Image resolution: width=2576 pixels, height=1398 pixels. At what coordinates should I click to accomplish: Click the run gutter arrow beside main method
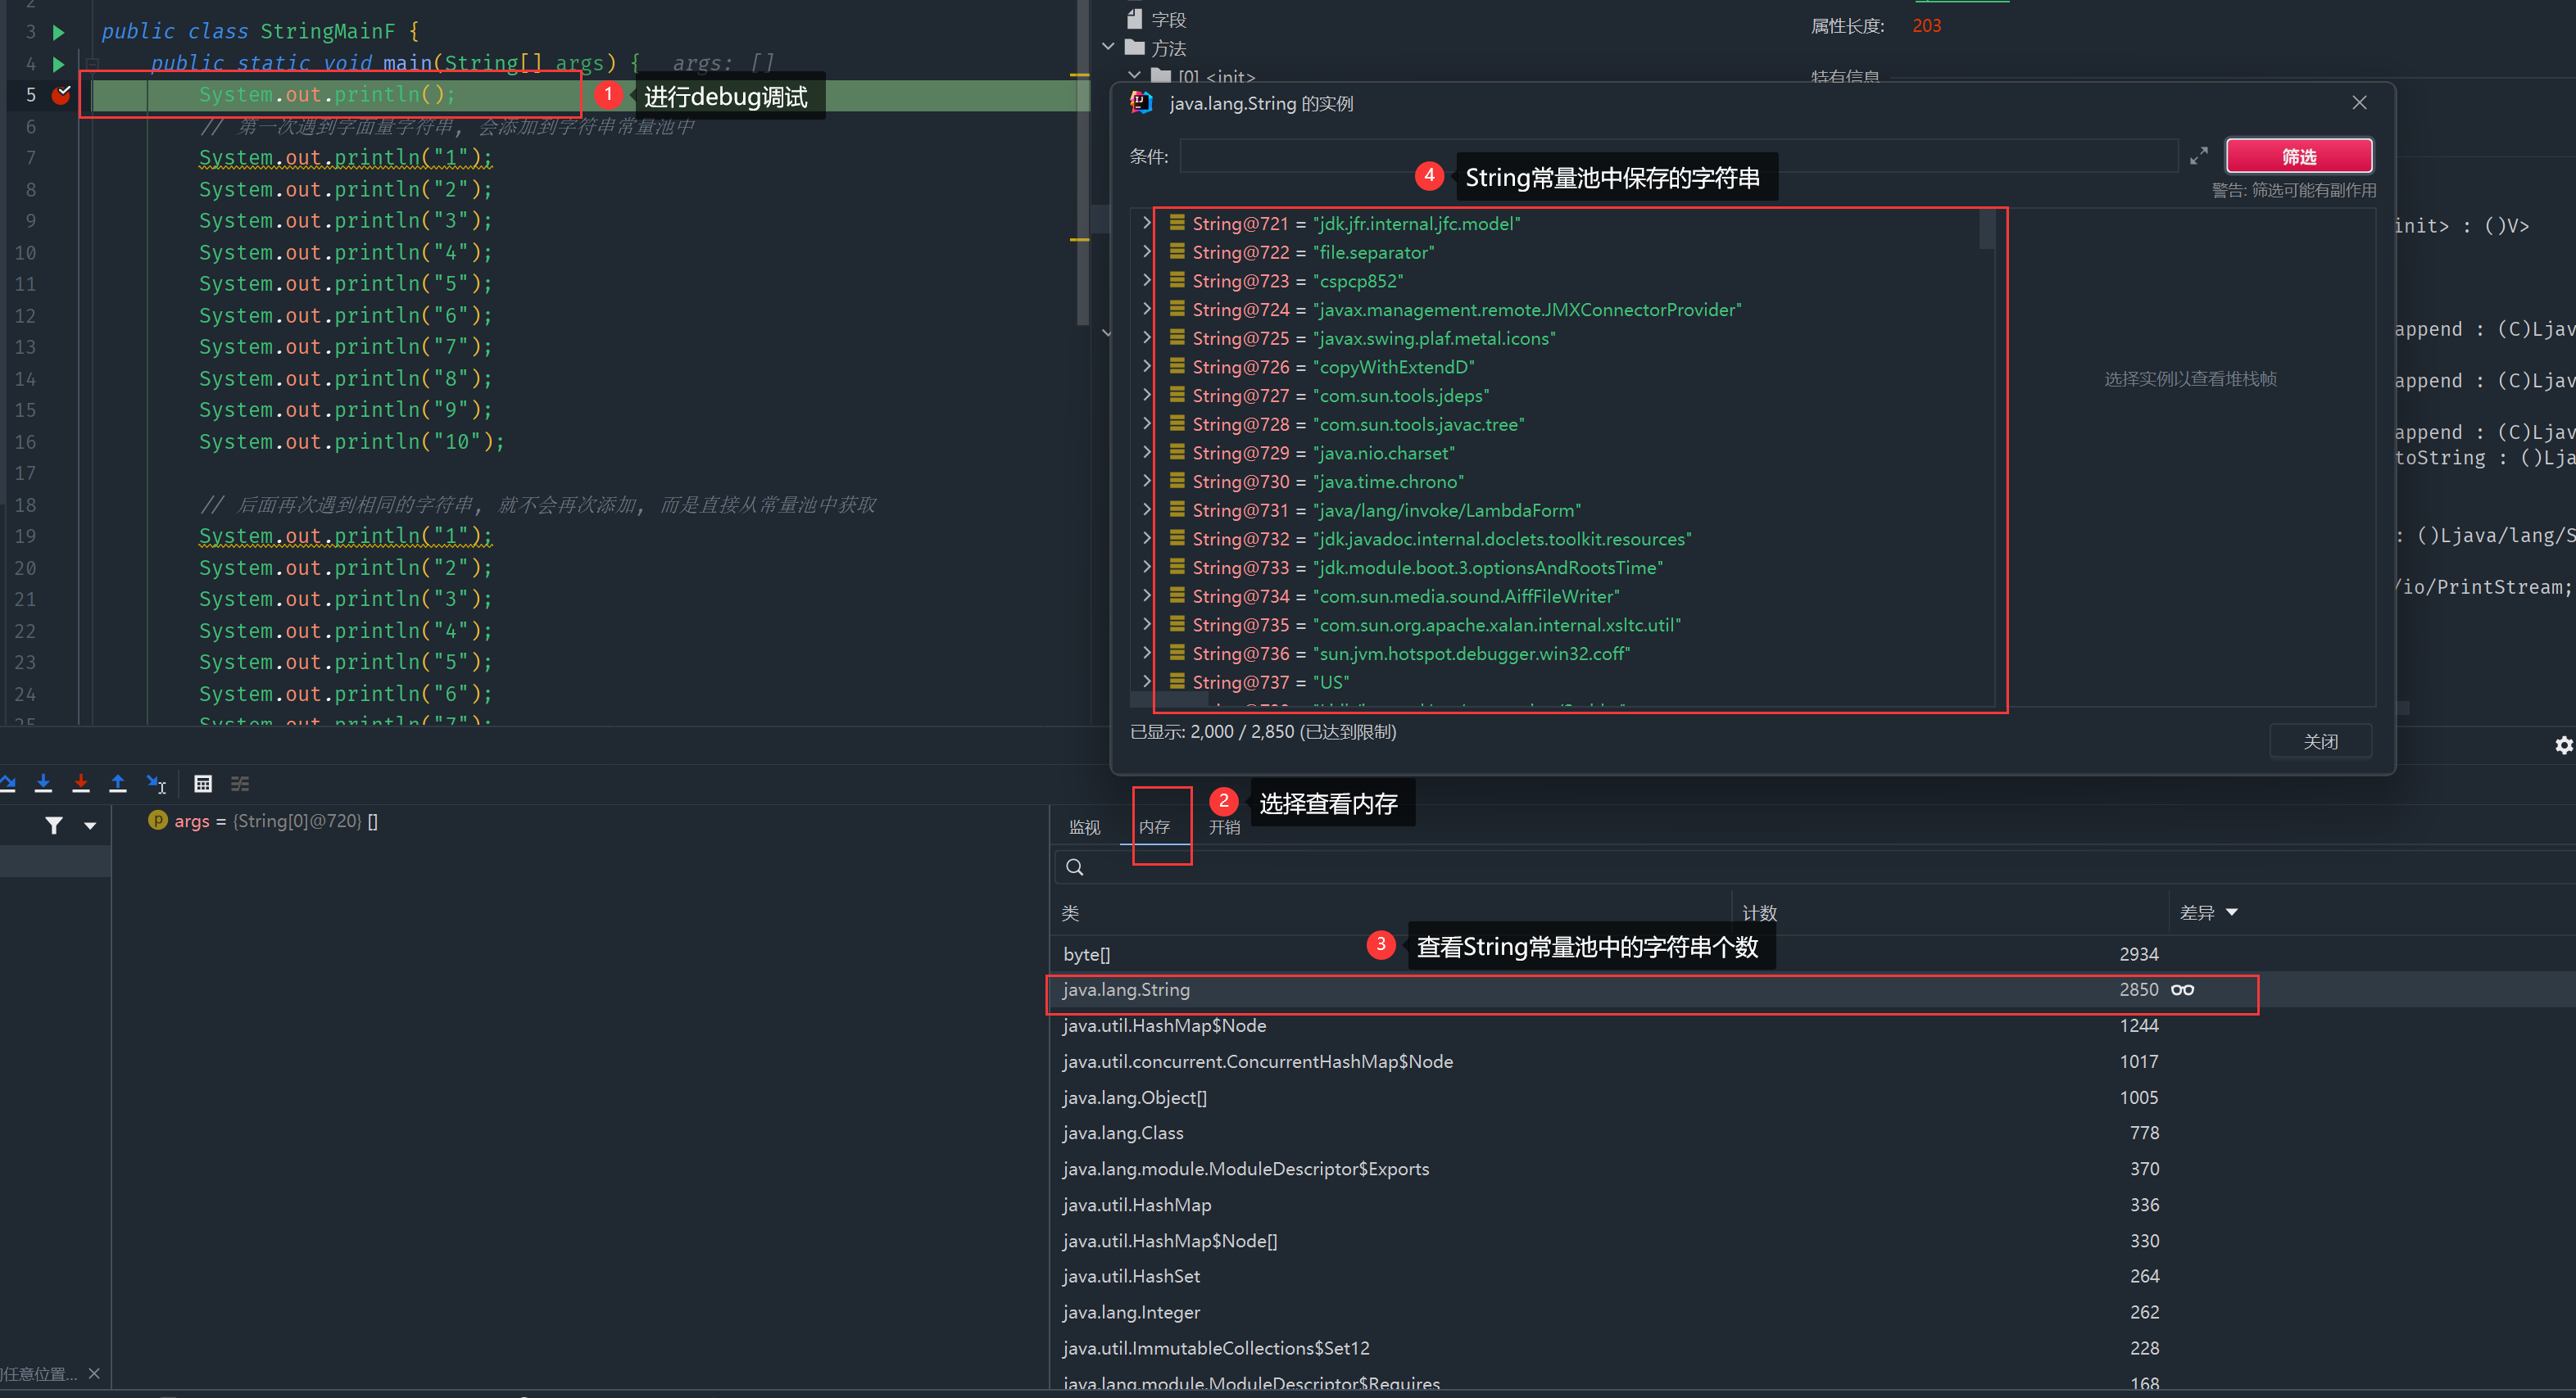coord(59,64)
